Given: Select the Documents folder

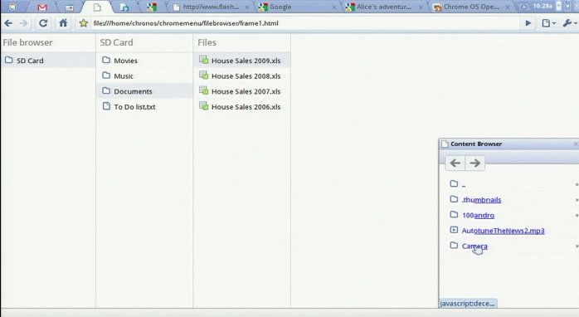Looking at the screenshot, I should click(144, 91).
